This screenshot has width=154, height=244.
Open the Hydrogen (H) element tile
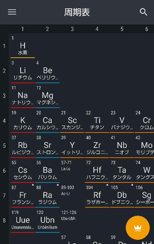click(x=23, y=47)
